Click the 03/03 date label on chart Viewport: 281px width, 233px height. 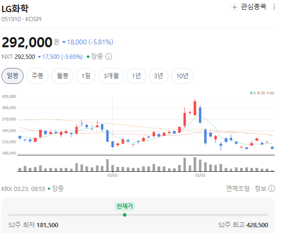coord(200,175)
